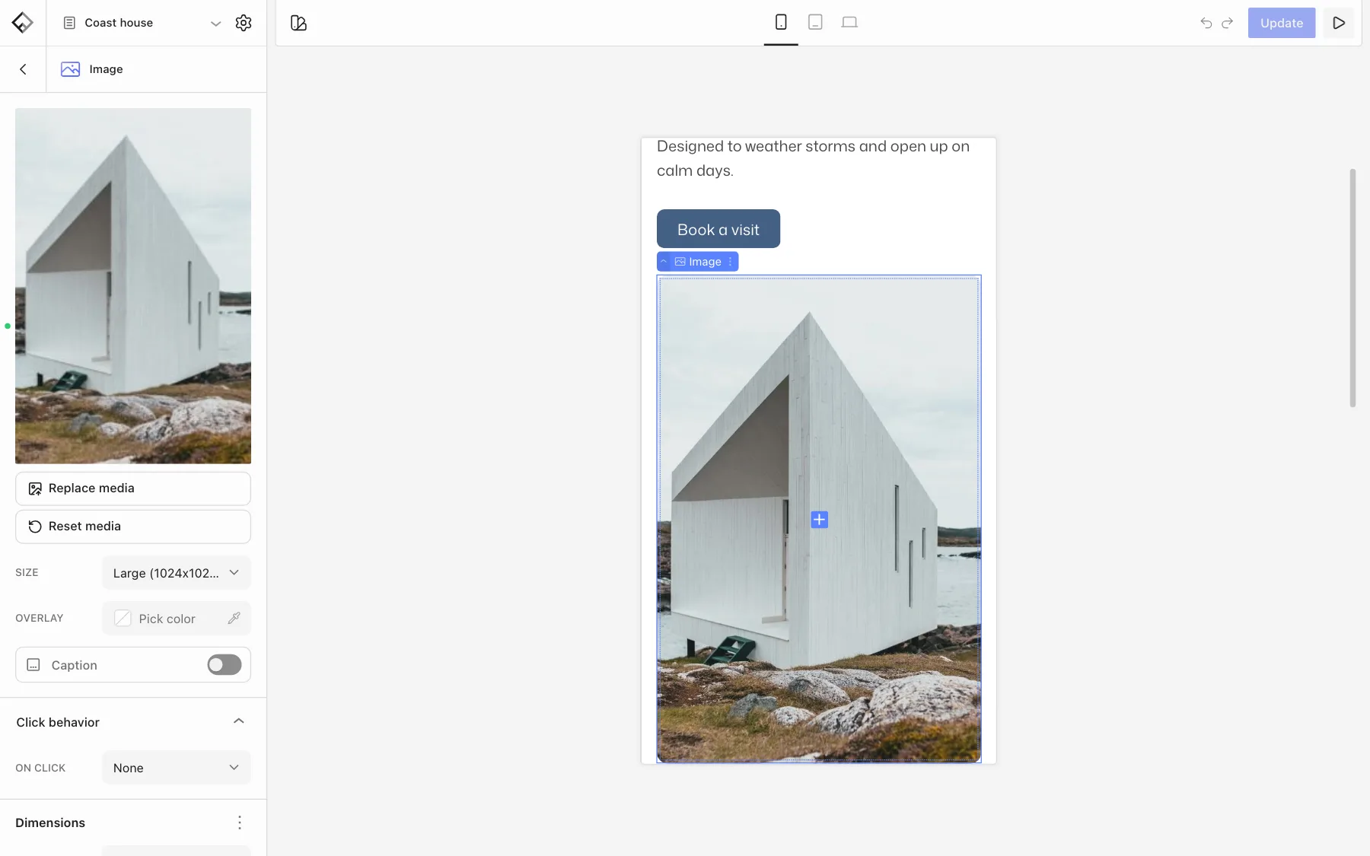Switch to desktop preview device

tap(849, 22)
